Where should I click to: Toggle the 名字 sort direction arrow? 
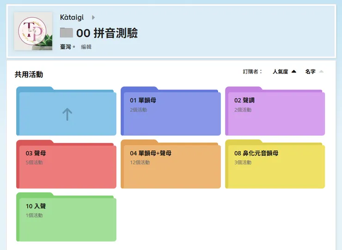coord(321,72)
